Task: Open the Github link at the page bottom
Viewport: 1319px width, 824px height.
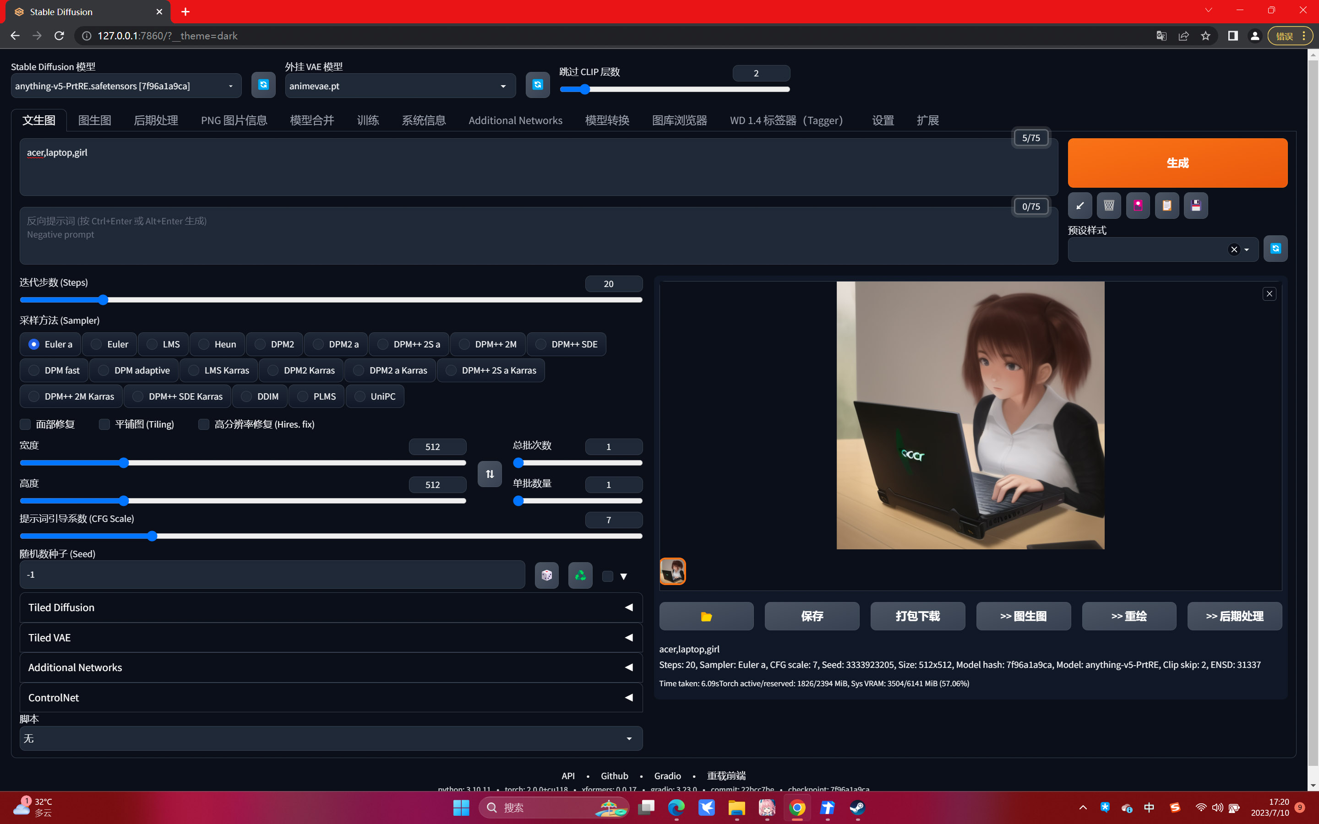Action: click(614, 775)
